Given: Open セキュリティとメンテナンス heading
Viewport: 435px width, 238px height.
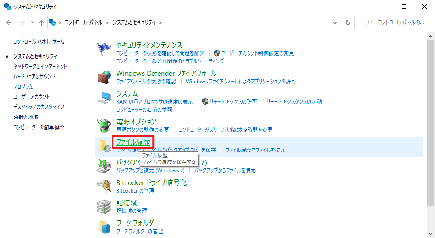Looking at the screenshot, I should click(149, 45).
